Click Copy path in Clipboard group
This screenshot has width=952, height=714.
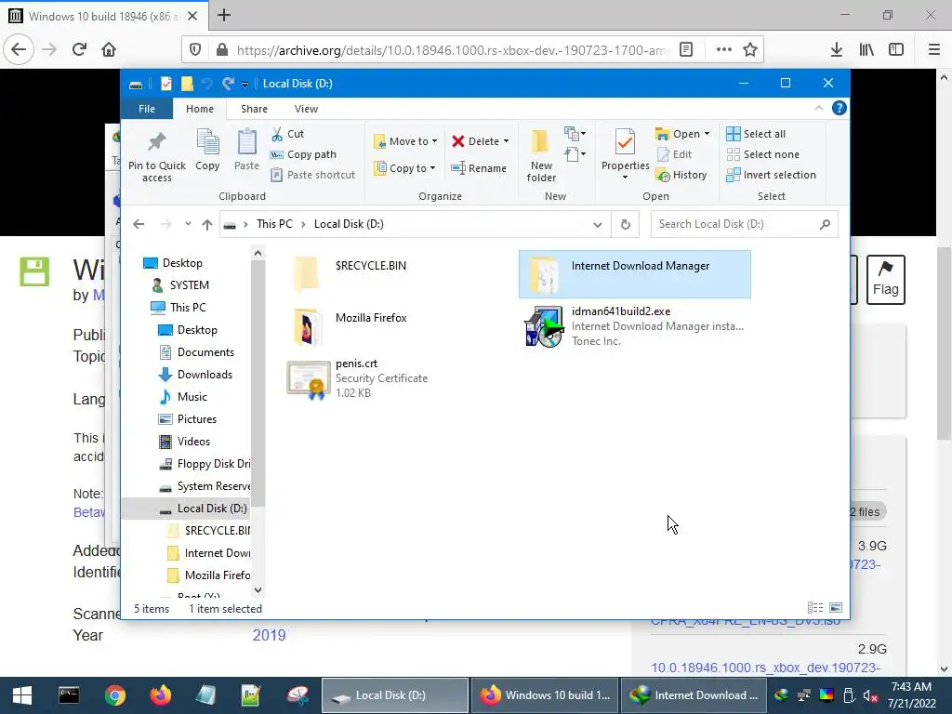[x=304, y=154]
